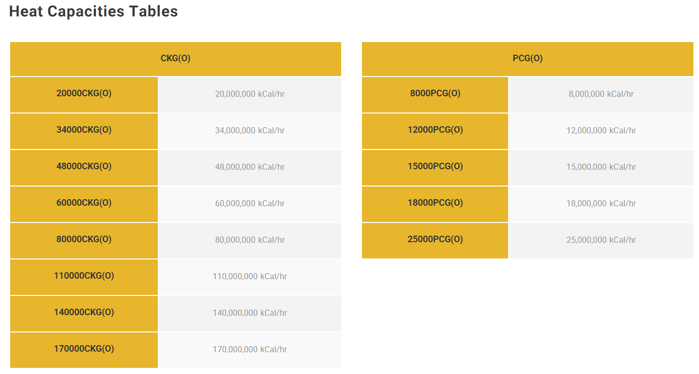This screenshot has height=374, width=699.
Task: Click the 18000PCG(O) model cell
Action: click(435, 204)
